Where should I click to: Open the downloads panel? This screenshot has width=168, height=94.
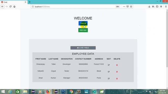(149, 7)
